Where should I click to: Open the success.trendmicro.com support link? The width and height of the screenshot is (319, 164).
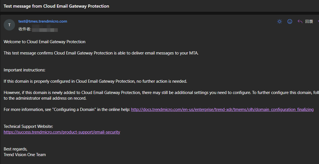pos(62,132)
